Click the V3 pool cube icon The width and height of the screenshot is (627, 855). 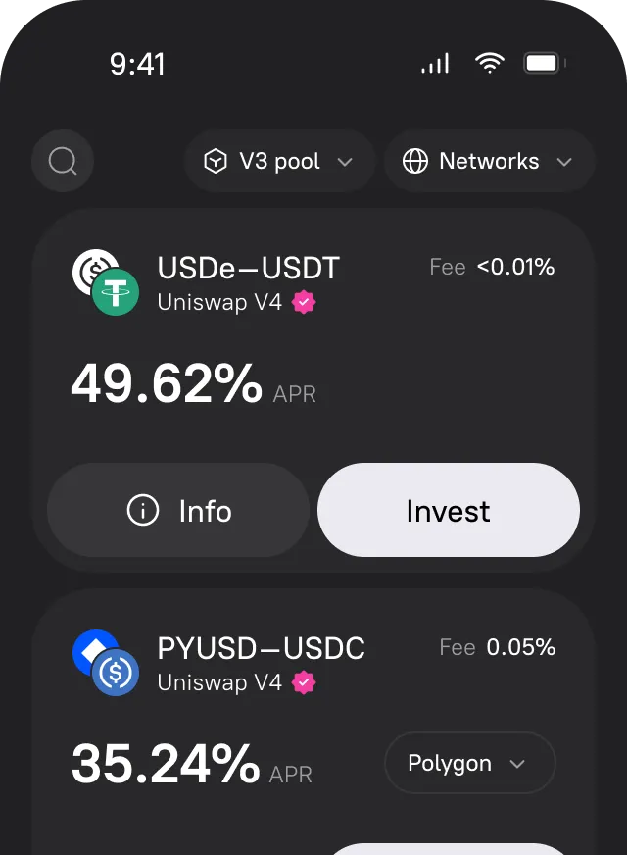215,162
